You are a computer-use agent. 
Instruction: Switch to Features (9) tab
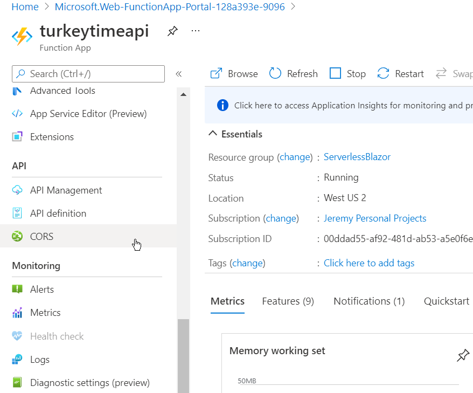(288, 301)
